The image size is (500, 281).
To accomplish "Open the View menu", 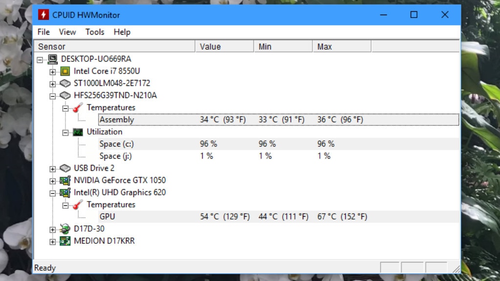I will (67, 32).
